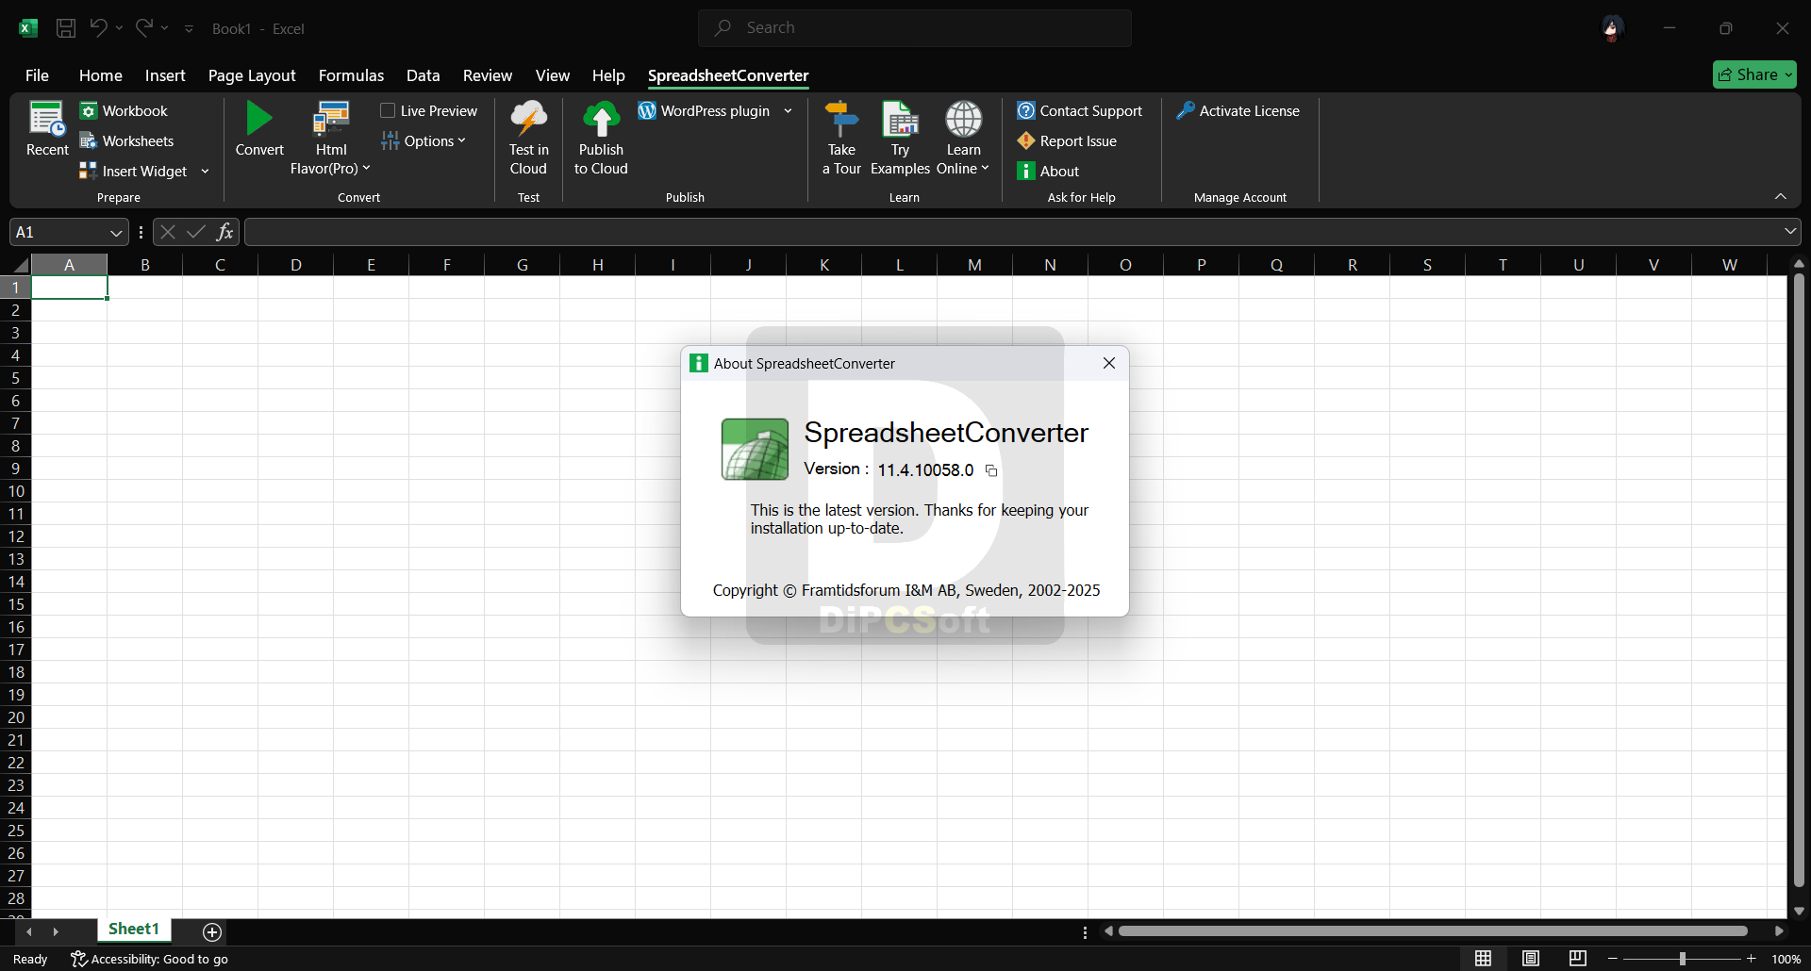Viewport: 1811px width, 971px height.
Task: Enable the Live Preview checkbox
Action: 388,111
